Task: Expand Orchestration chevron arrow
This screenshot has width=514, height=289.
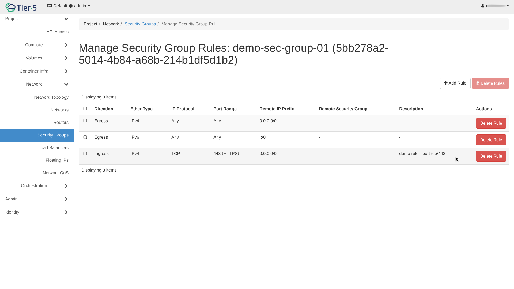Action: pyautogui.click(x=66, y=186)
